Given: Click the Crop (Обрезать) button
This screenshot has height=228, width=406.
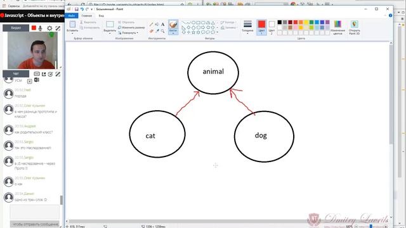Looking at the screenshot, I should 126,22.
